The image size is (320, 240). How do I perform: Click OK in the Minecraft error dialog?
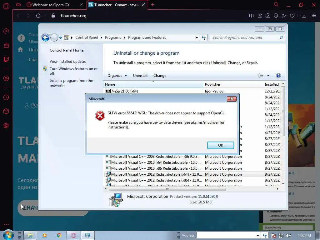click(x=220, y=145)
